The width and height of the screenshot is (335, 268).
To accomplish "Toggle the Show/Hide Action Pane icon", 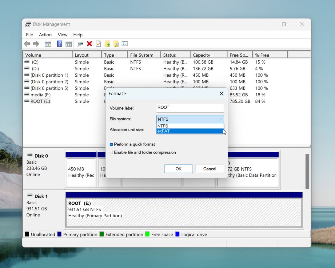I will [x=69, y=44].
